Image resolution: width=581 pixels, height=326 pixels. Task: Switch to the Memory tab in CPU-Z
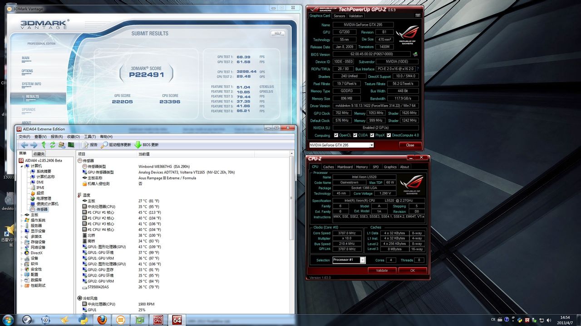[362, 167]
